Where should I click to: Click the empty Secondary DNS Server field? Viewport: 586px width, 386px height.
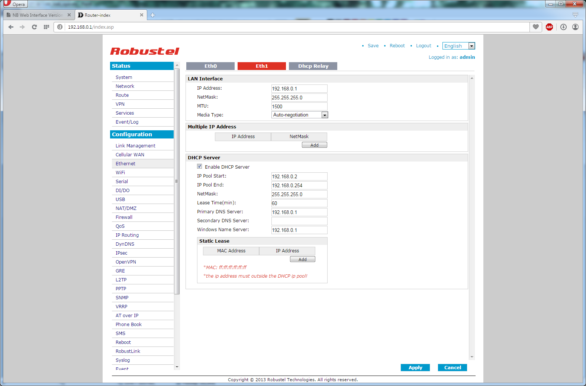pos(299,221)
